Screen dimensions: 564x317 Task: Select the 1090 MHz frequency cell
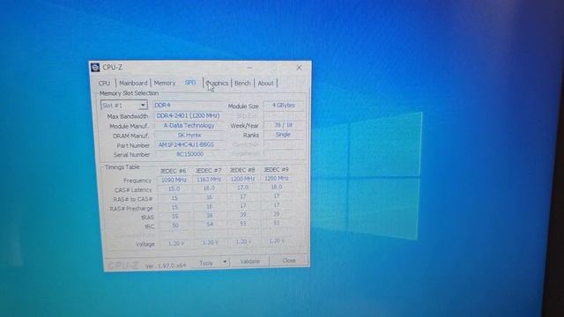coord(174,180)
